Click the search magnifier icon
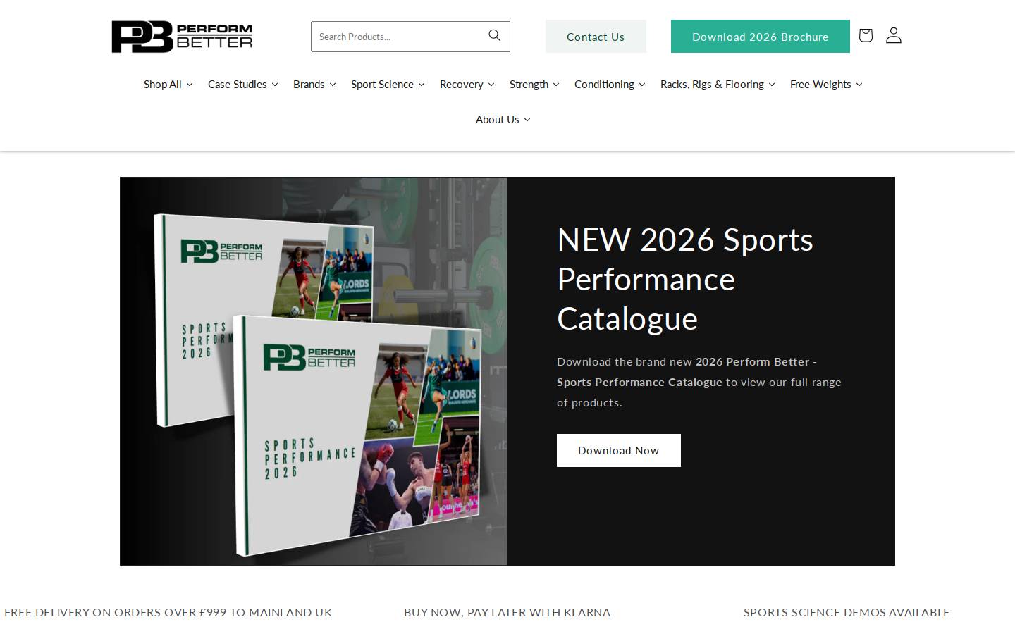 [x=495, y=36]
